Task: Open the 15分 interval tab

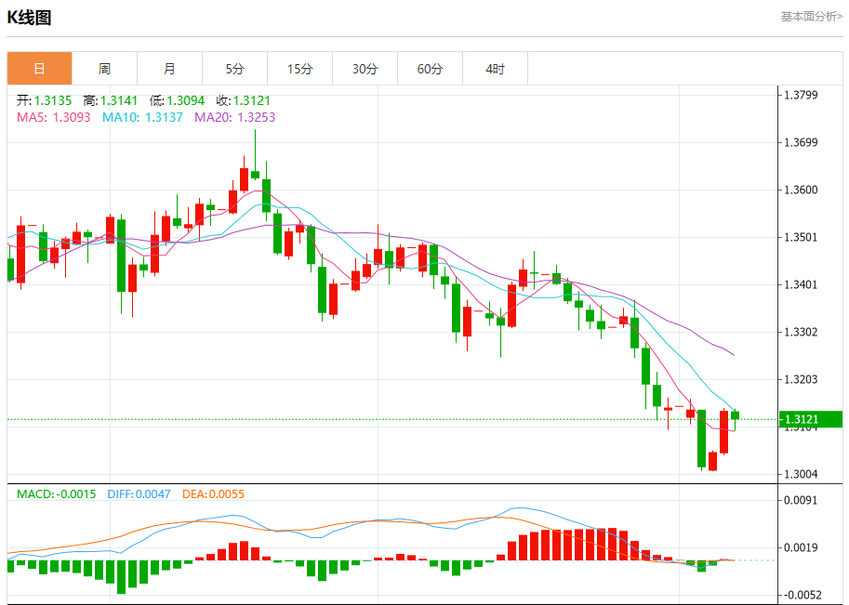Action: [x=299, y=69]
